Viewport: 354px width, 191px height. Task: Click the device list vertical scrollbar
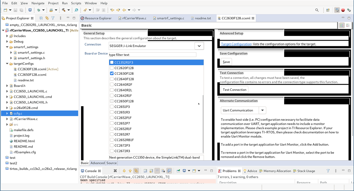(x=203, y=124)
